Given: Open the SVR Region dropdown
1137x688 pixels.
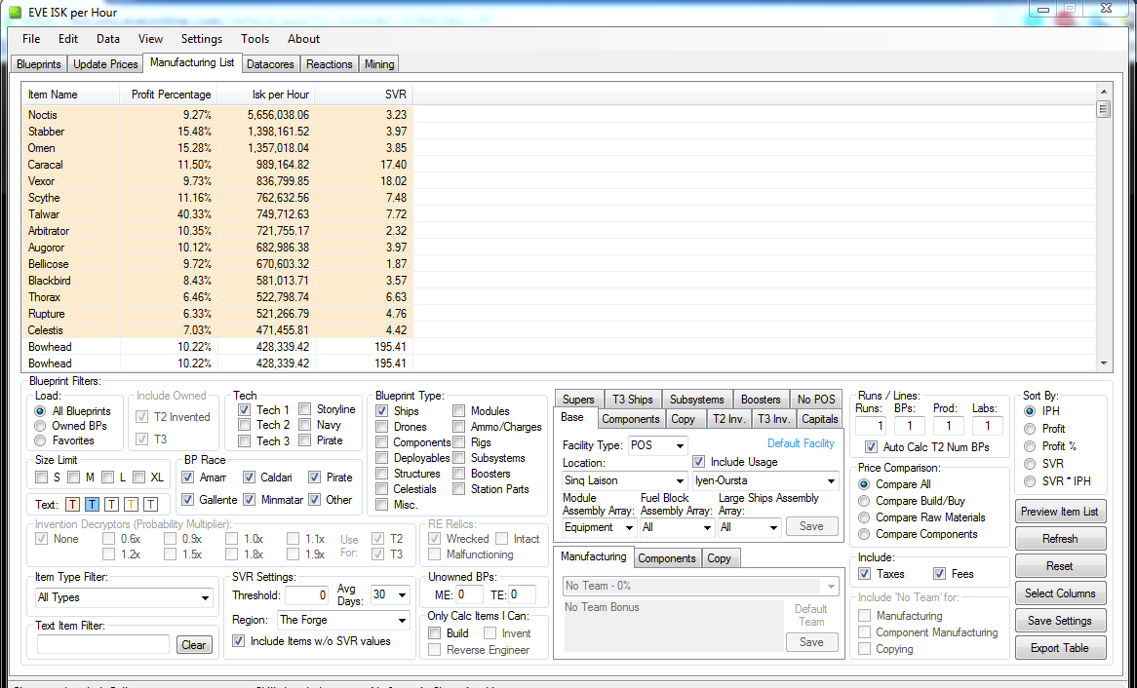Looking at the screenshot, I should click(x=343, y=620).
